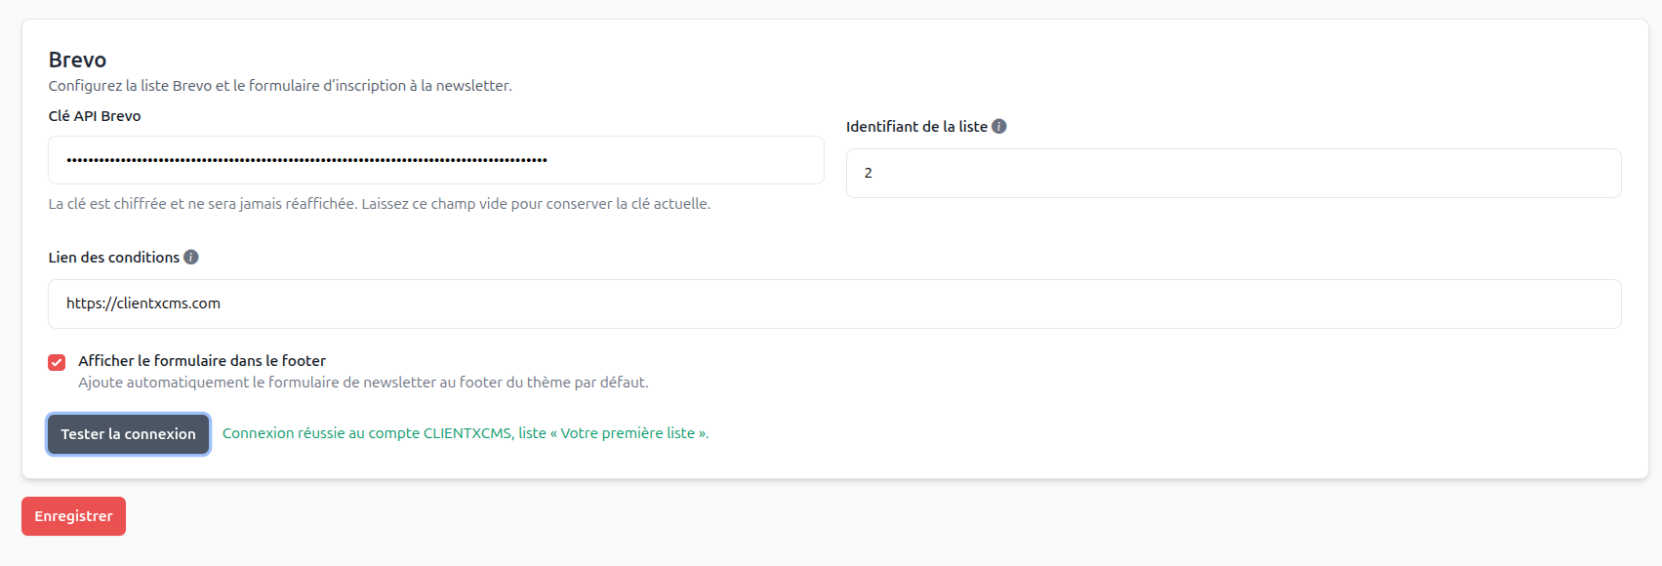Click the info icon beside Identifiant de la liste
Screen dimensions: 1662x566
[x=999, y=126]
